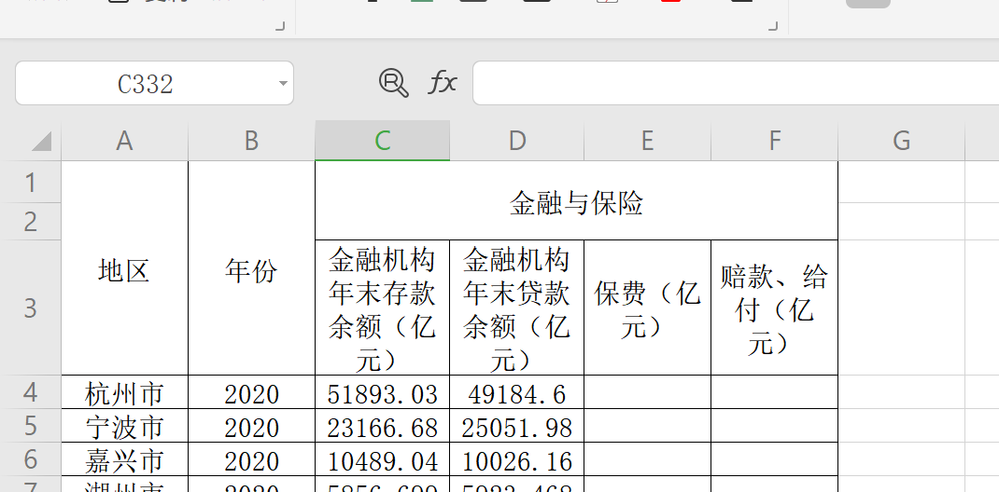Screen dimensions: 999x492
Task: Select column F header
Action: click(x=774, y=141)
